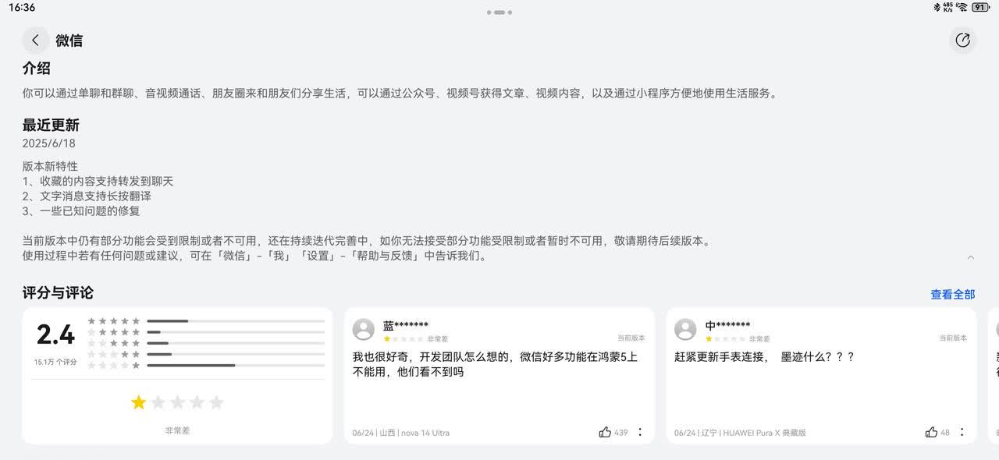Rate the app five stars

(216, 402)
